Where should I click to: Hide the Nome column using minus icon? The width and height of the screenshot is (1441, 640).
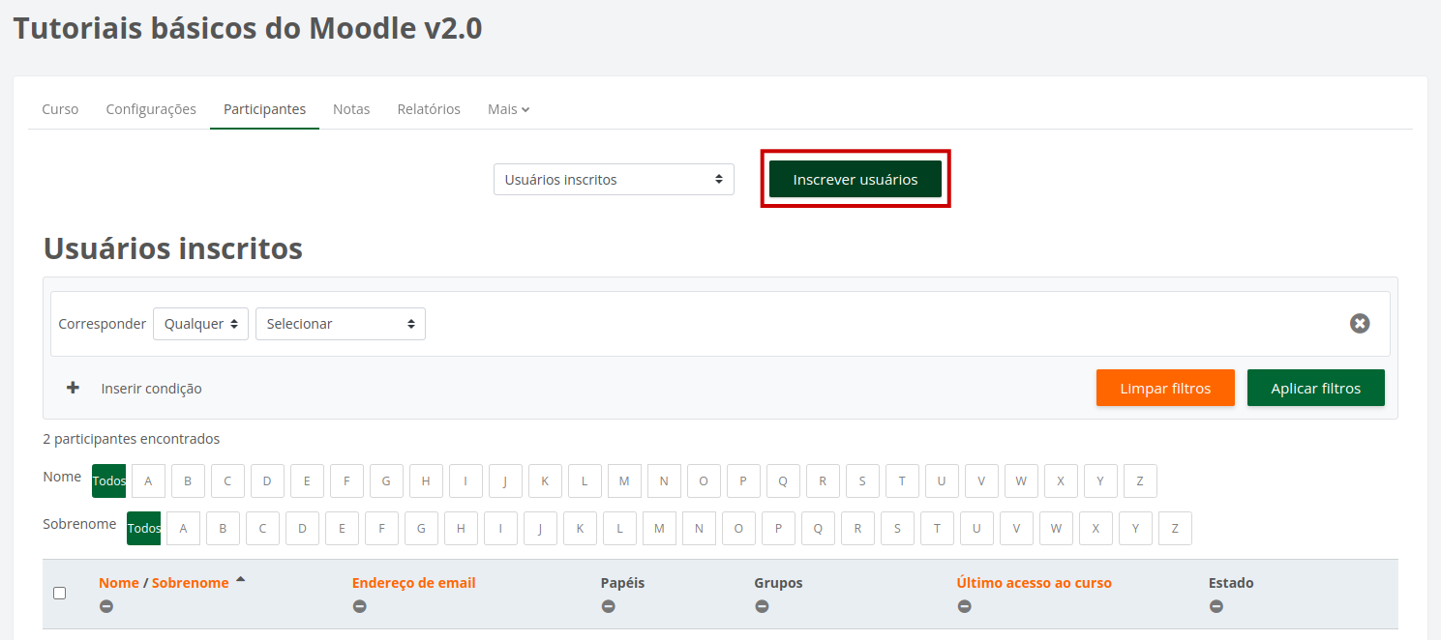click(x=106, y=606)
